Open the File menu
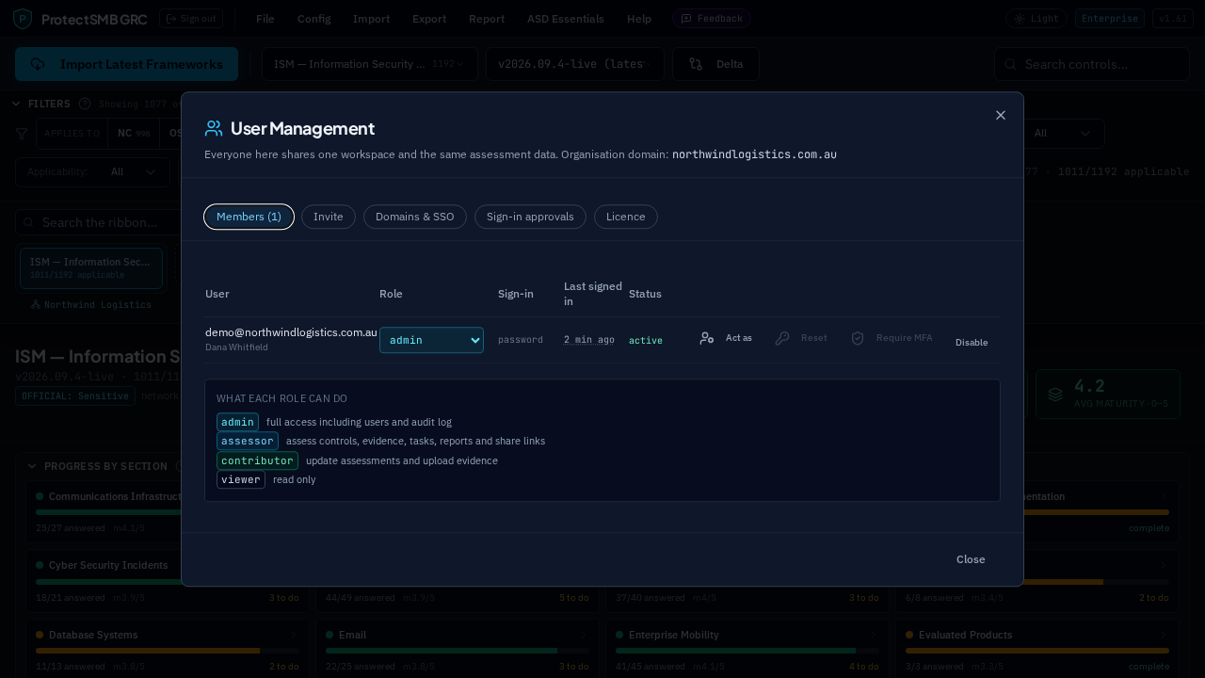 (265, 19)
